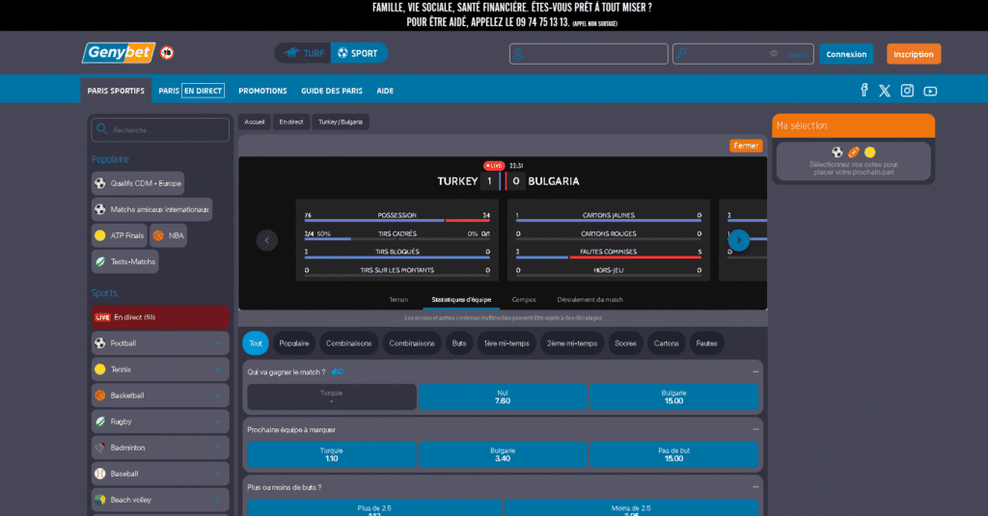Open the X (Twitter) icon
The image size is (988, 516).
[x=885, y=91]
